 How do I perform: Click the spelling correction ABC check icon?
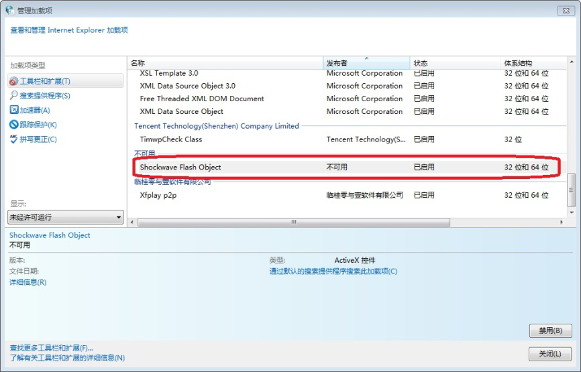tap(13, 139)
